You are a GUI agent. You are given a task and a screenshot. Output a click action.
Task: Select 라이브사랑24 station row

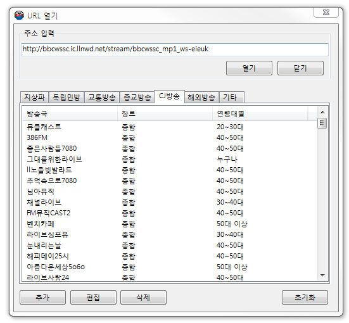[x=170, y=277]
